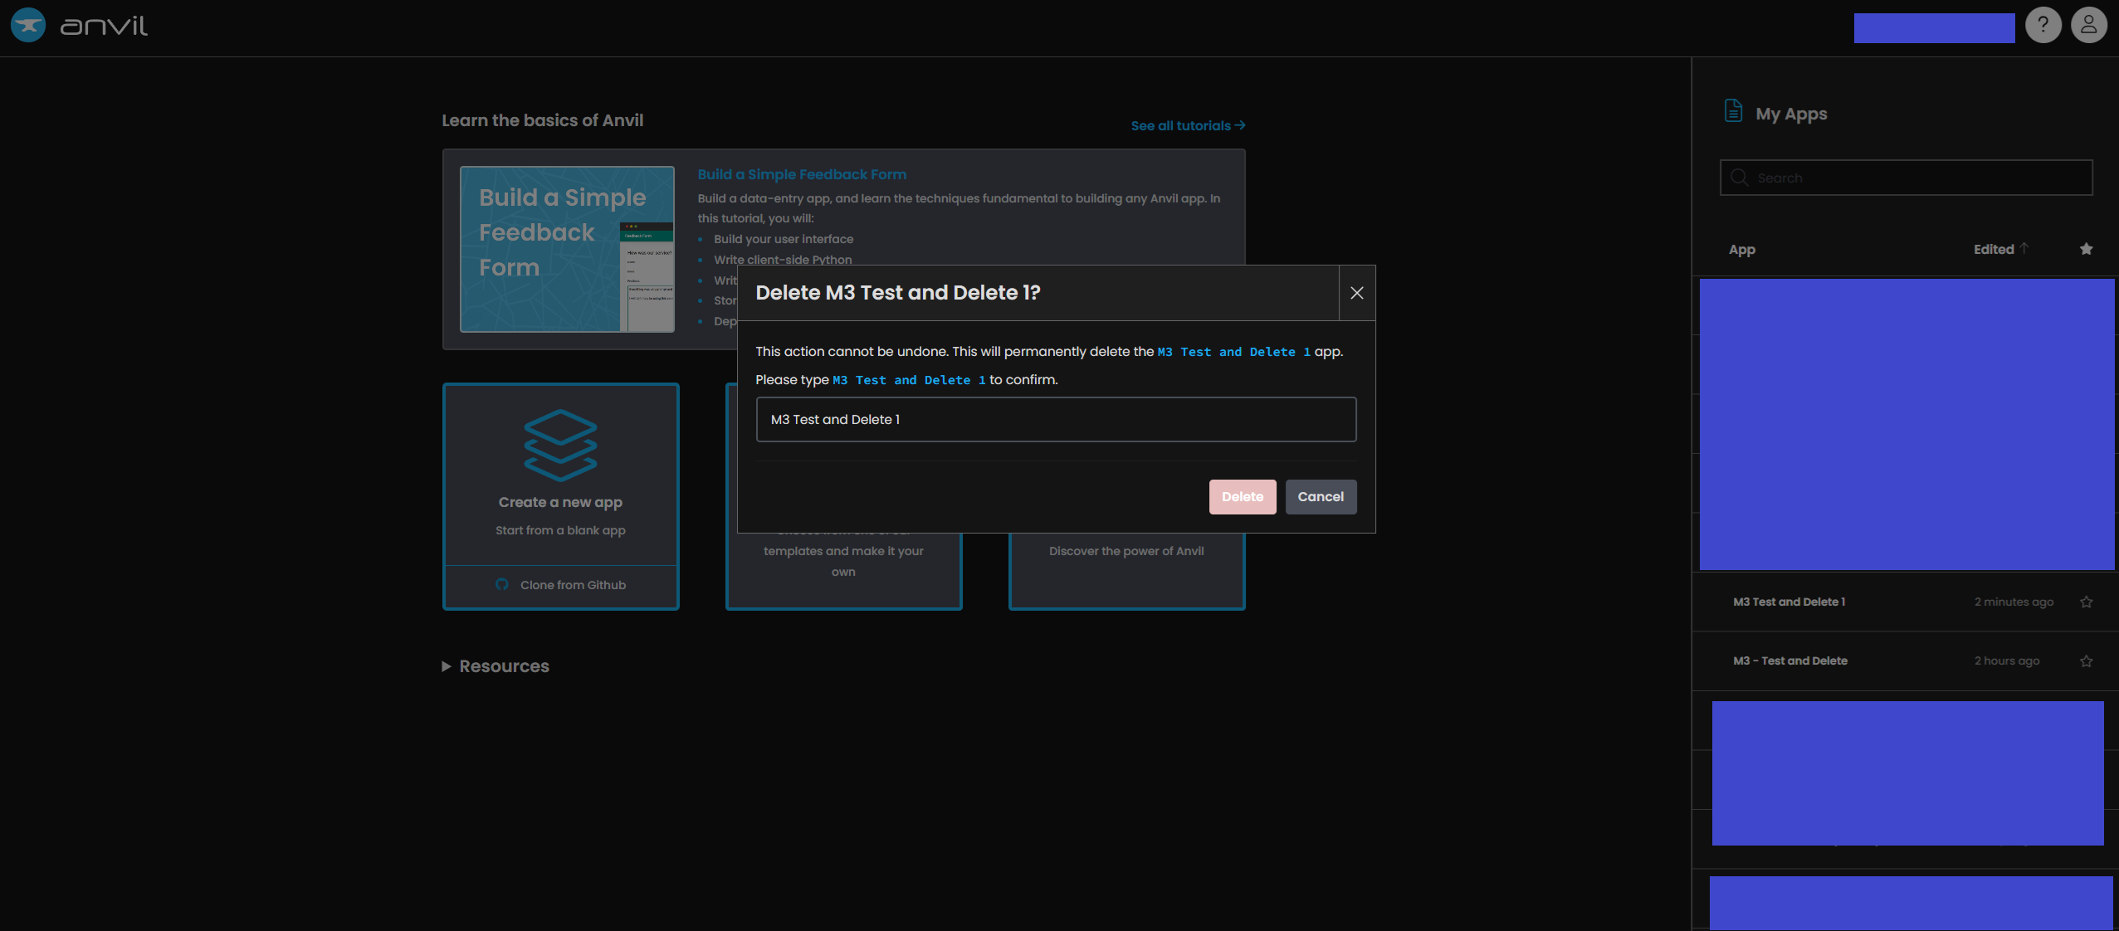Click the Delete confirmation button
2119x931 pixels.
pyautogui.click(x=1242, y=496)
